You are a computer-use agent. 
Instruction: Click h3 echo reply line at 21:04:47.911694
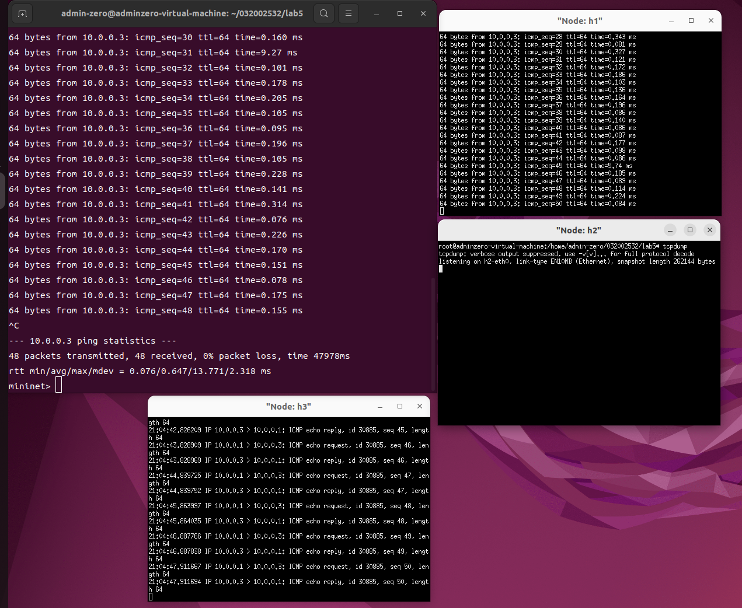click(x=288, y=582)
